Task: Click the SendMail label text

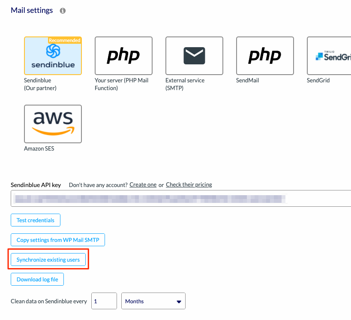Action: 247,81
